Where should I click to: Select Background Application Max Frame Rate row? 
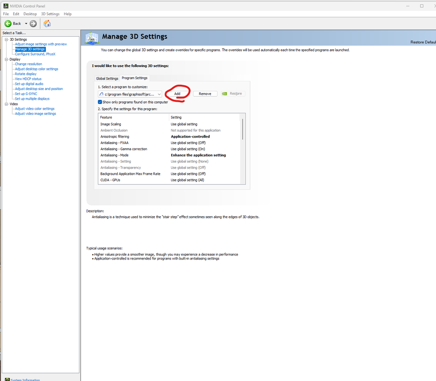click(169, 174)
